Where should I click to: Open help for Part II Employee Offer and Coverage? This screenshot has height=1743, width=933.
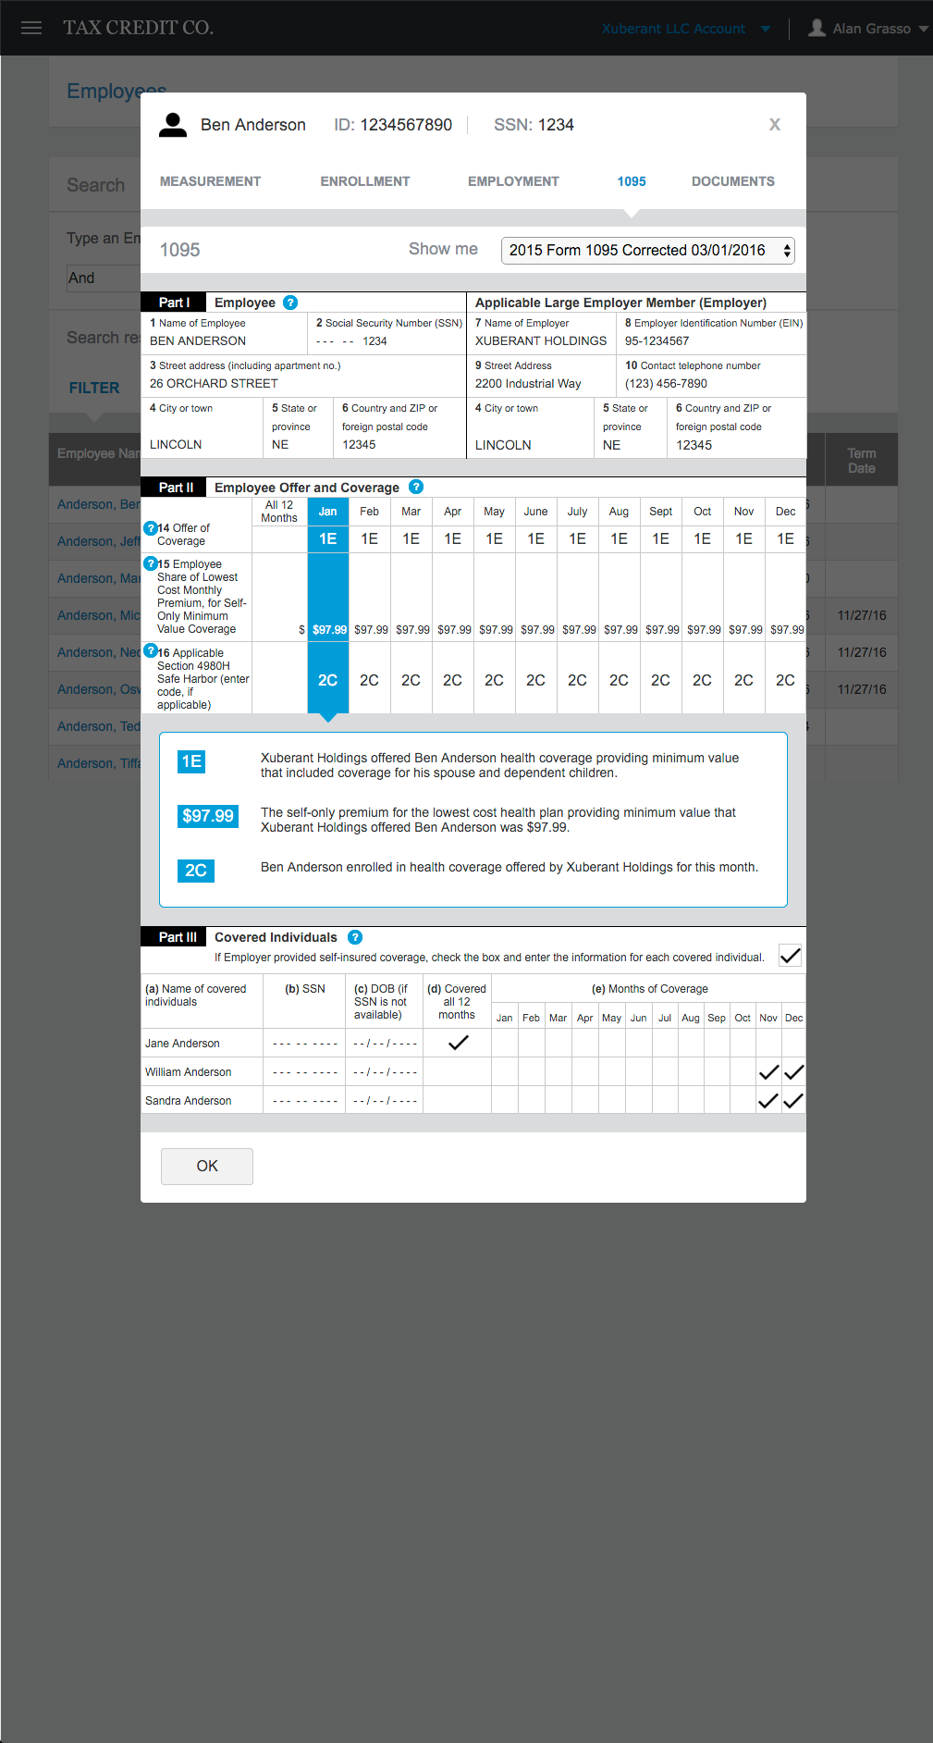pyautogui.click(x=416, y=487)
